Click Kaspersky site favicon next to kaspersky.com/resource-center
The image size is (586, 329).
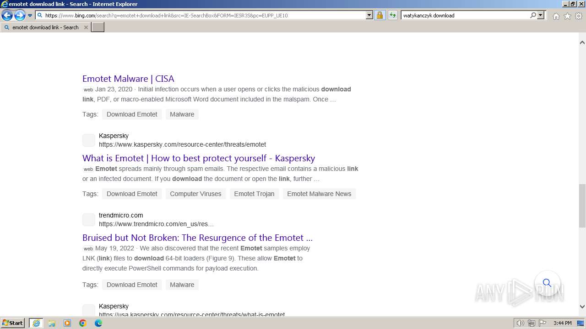coord(89,140)
